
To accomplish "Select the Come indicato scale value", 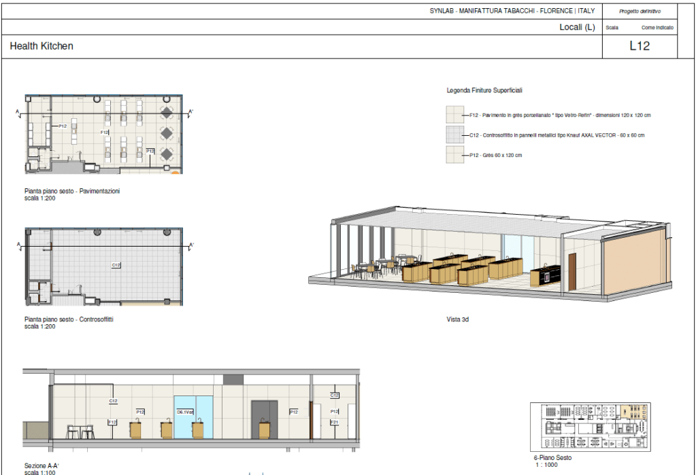I will coord(657,28).
